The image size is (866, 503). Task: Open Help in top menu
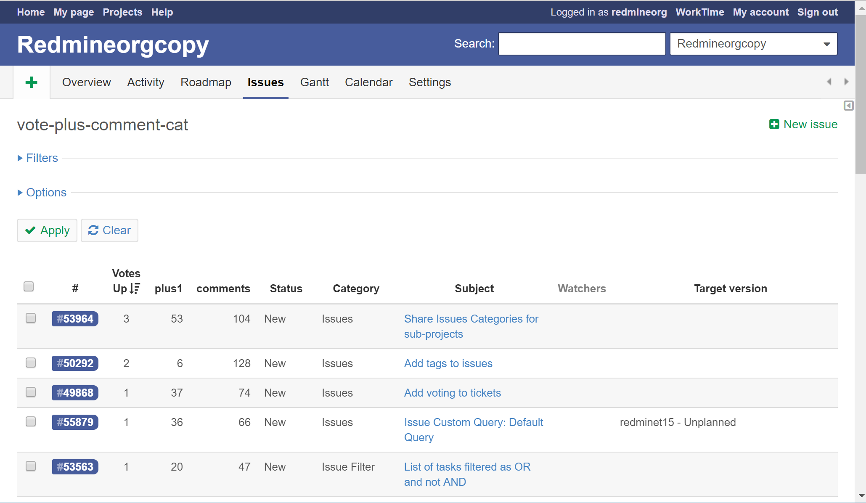pyautogui.click(x=162, y=12)
